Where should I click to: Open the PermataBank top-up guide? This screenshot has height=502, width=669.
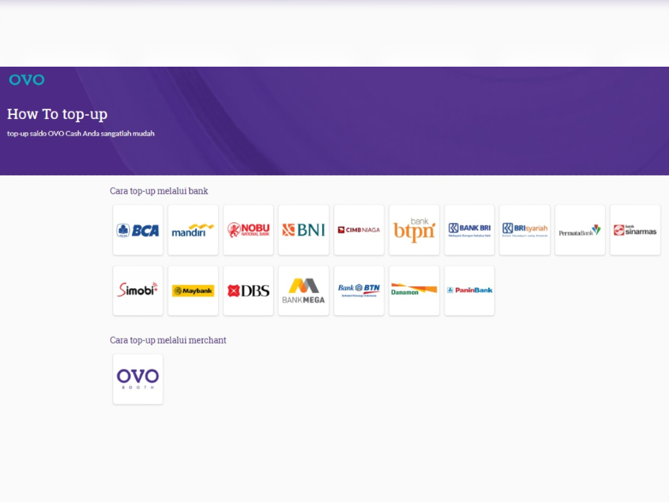point(580,230)
